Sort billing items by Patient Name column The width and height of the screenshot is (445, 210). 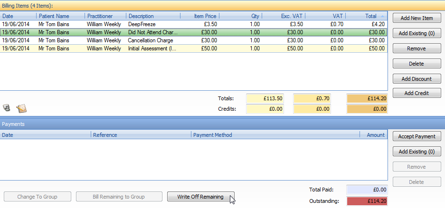60,16
